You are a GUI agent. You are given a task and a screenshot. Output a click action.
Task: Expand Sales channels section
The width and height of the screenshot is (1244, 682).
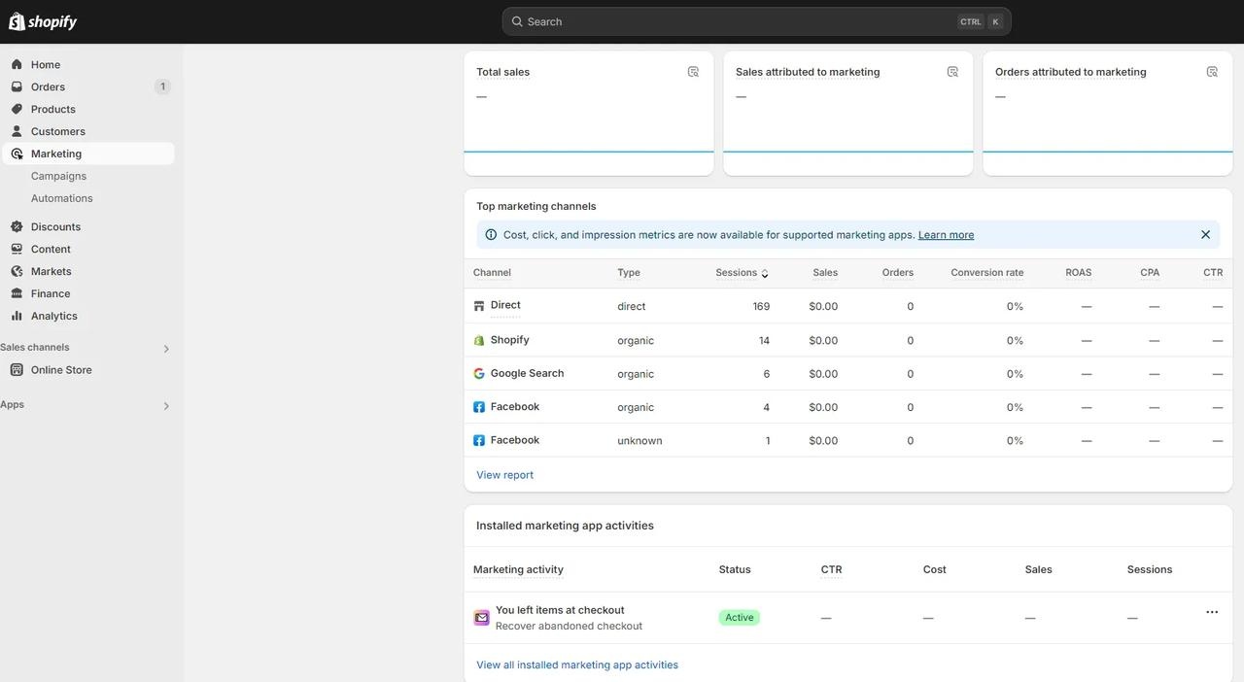coord(166,349)
